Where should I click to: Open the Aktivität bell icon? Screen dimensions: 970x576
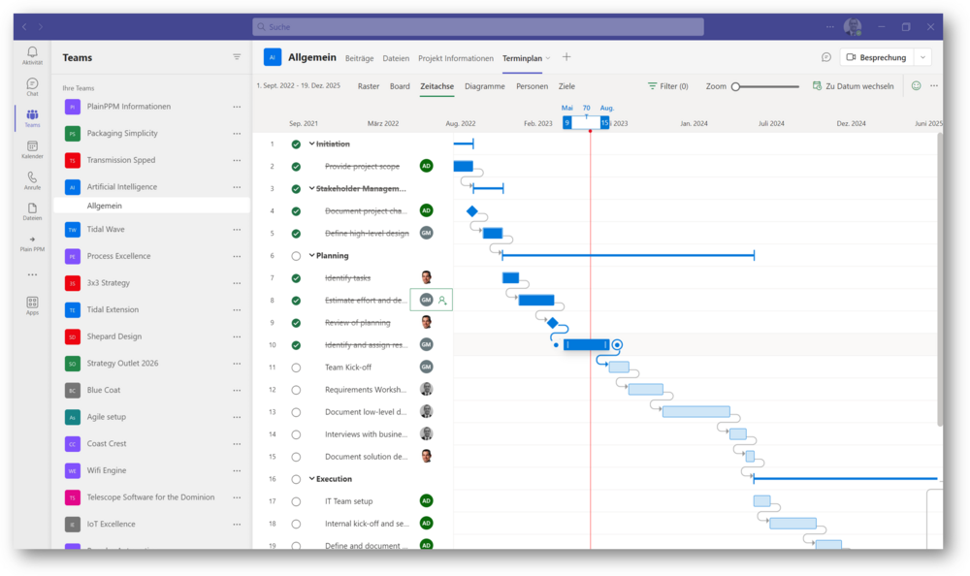[x=32, y=54]
